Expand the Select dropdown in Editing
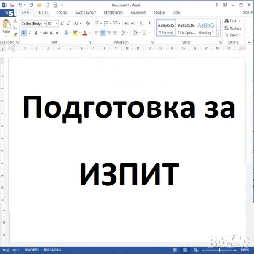 tap(233, 35)
